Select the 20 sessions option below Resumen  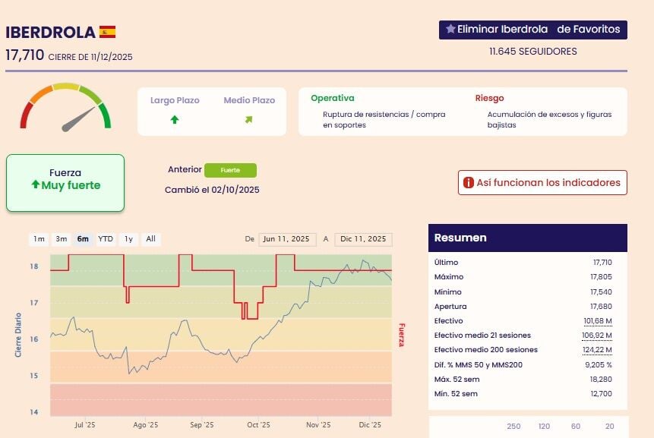click(609, 426)
